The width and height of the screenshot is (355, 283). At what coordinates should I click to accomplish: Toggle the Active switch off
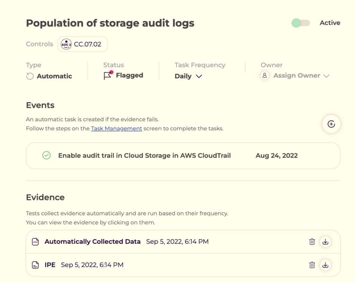click(x=300, y=23)
